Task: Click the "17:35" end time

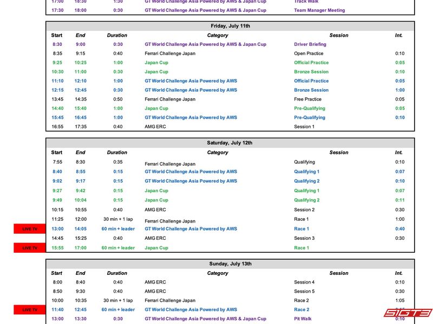Action: (81, 127)
